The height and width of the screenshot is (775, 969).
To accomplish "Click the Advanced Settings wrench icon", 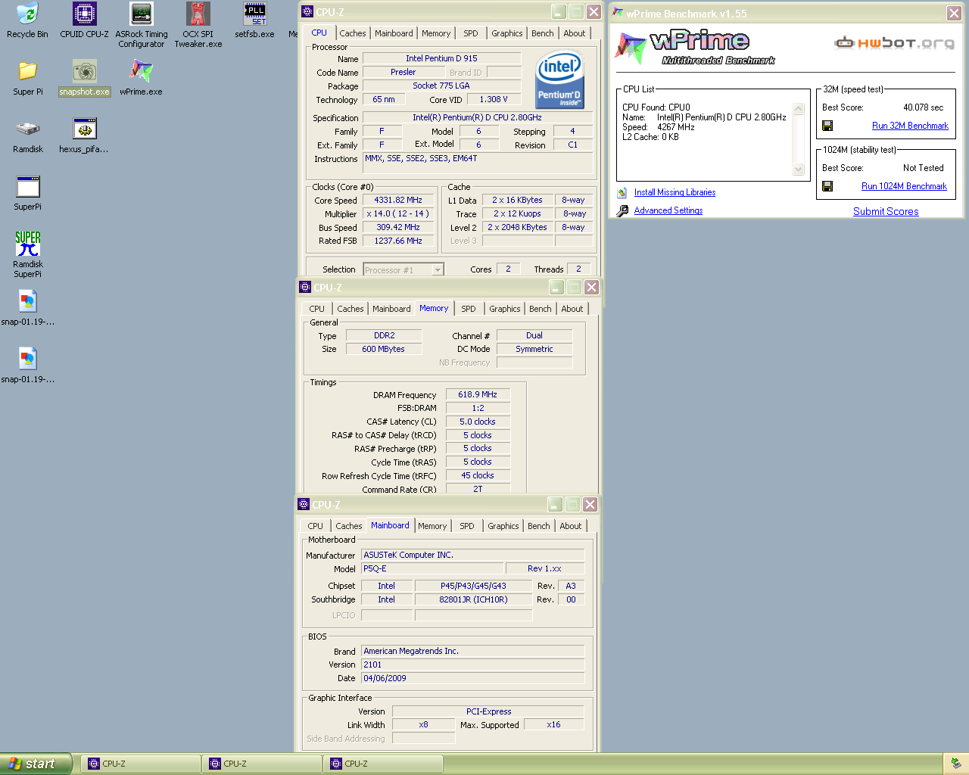I will 622,211.
